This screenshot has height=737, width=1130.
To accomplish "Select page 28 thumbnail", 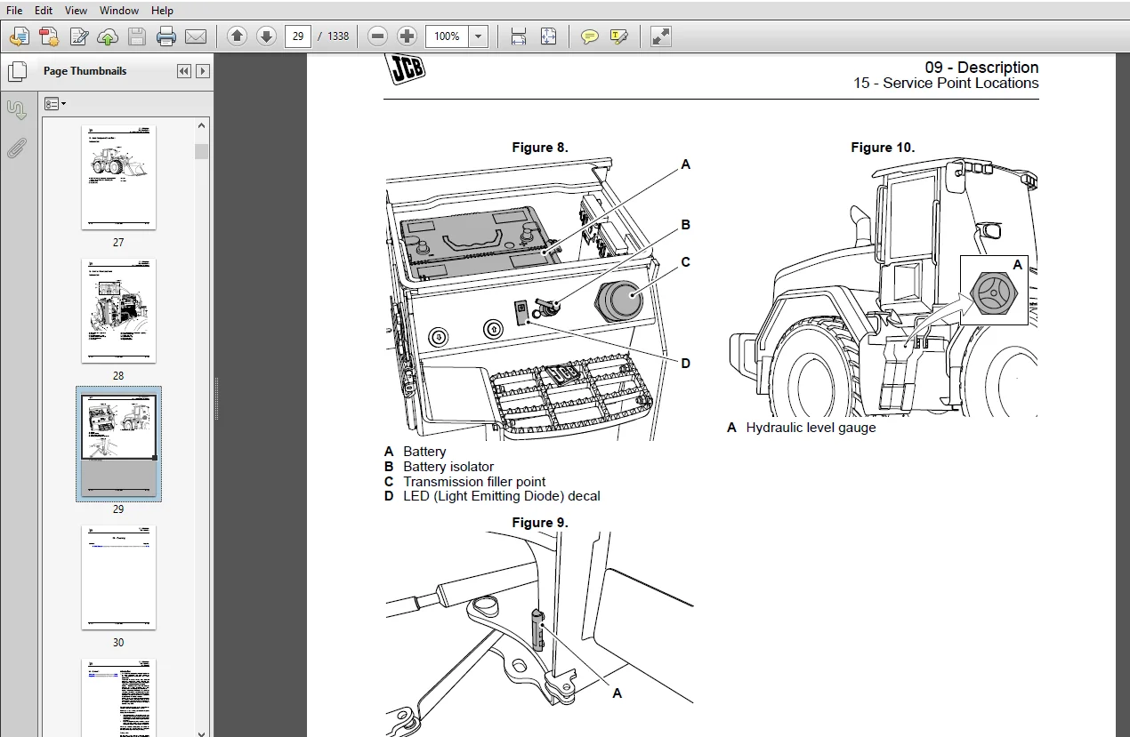I will click(118, 311).
